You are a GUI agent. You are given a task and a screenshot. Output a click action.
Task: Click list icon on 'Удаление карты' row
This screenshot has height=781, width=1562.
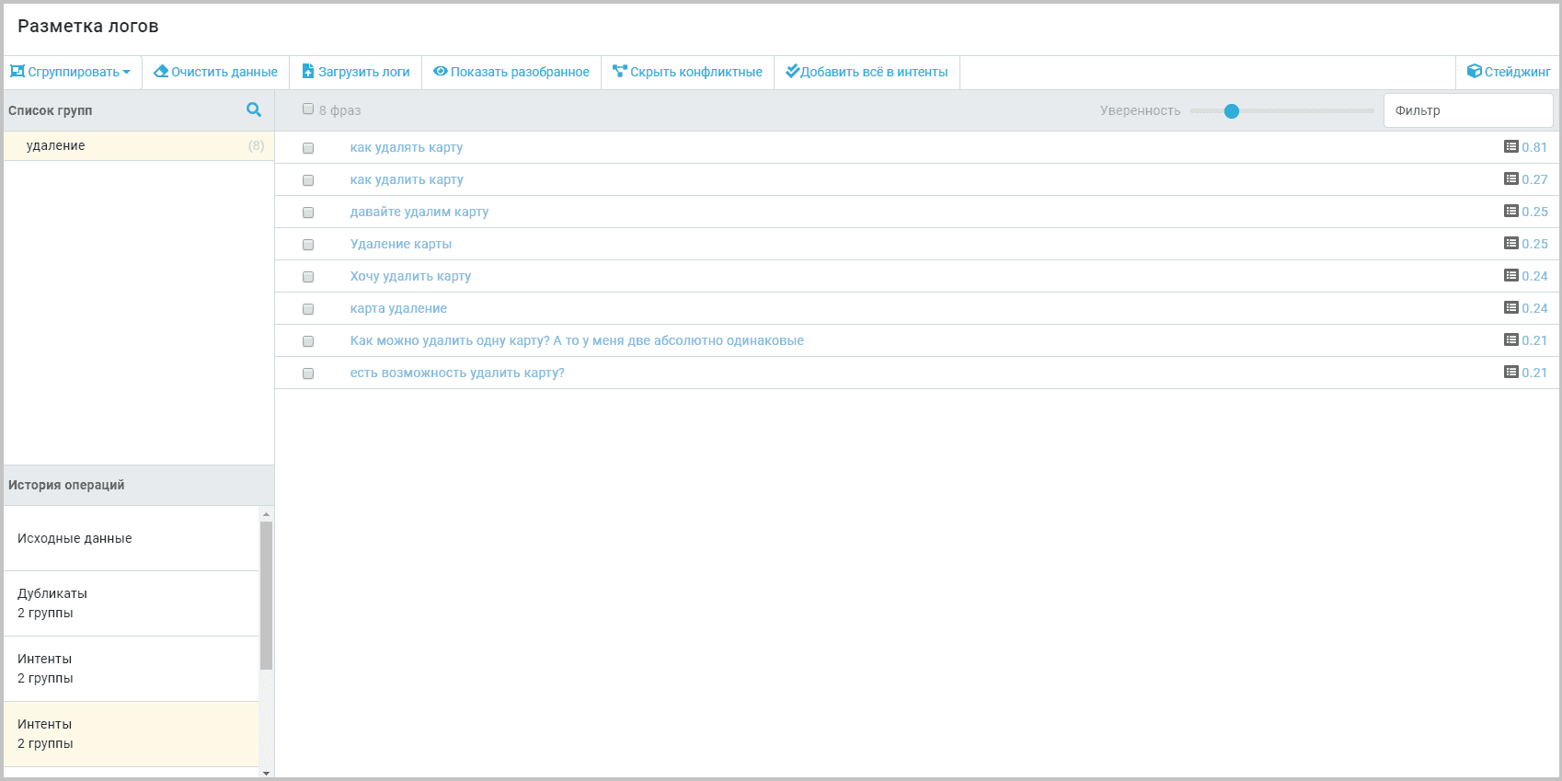pyautogui.click(x=1510, y=244)
